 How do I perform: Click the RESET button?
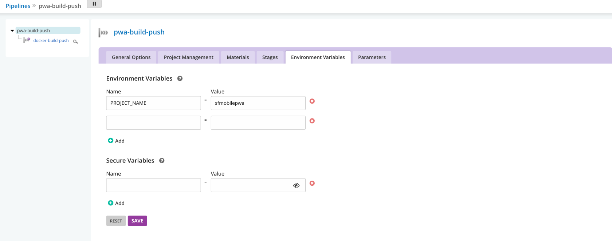click(x=116, y=221)
